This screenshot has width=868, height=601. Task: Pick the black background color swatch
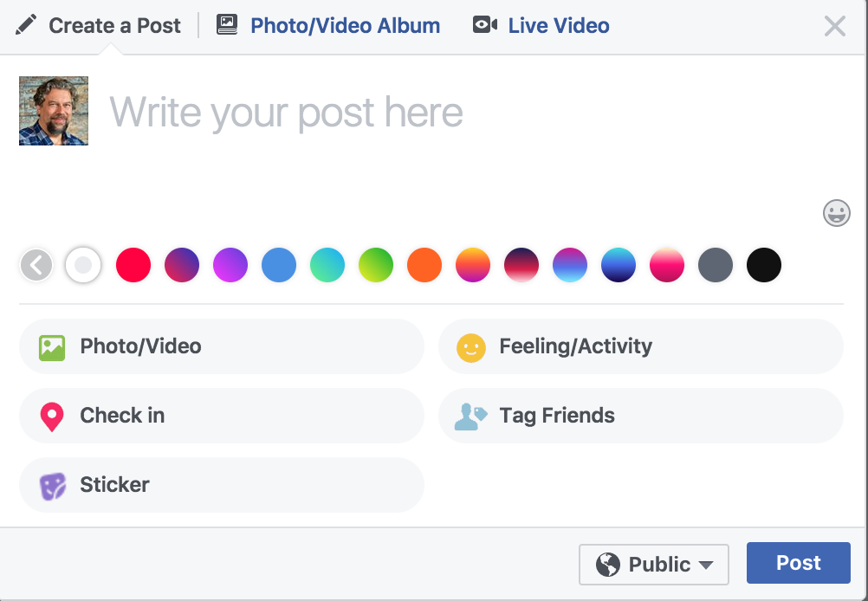tap(764, 265)
